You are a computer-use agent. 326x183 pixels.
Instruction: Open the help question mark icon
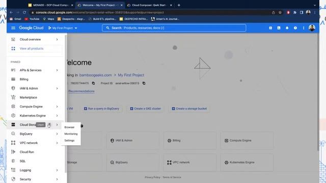[x=295, y=28]
